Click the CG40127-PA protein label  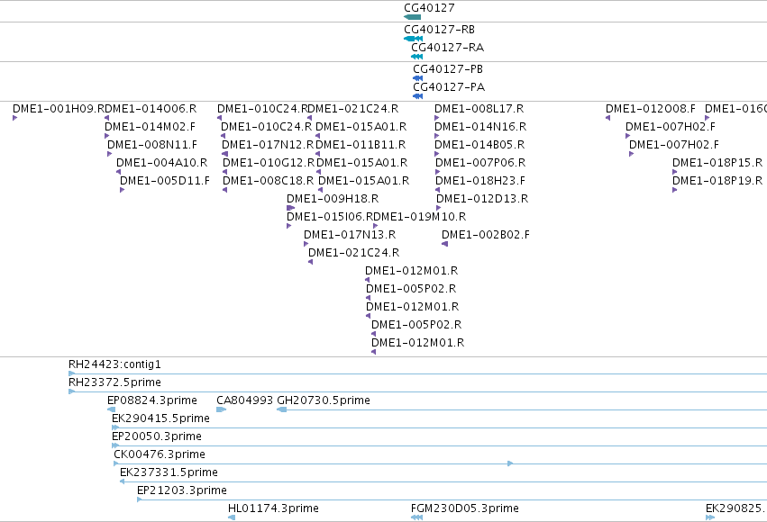click(x=449, y=87)
